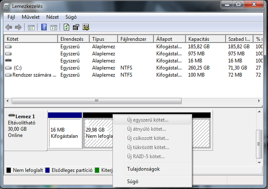Select the 975 MB volume drive icon
This screenshot has width=268, height=189.
pos(8,54)
